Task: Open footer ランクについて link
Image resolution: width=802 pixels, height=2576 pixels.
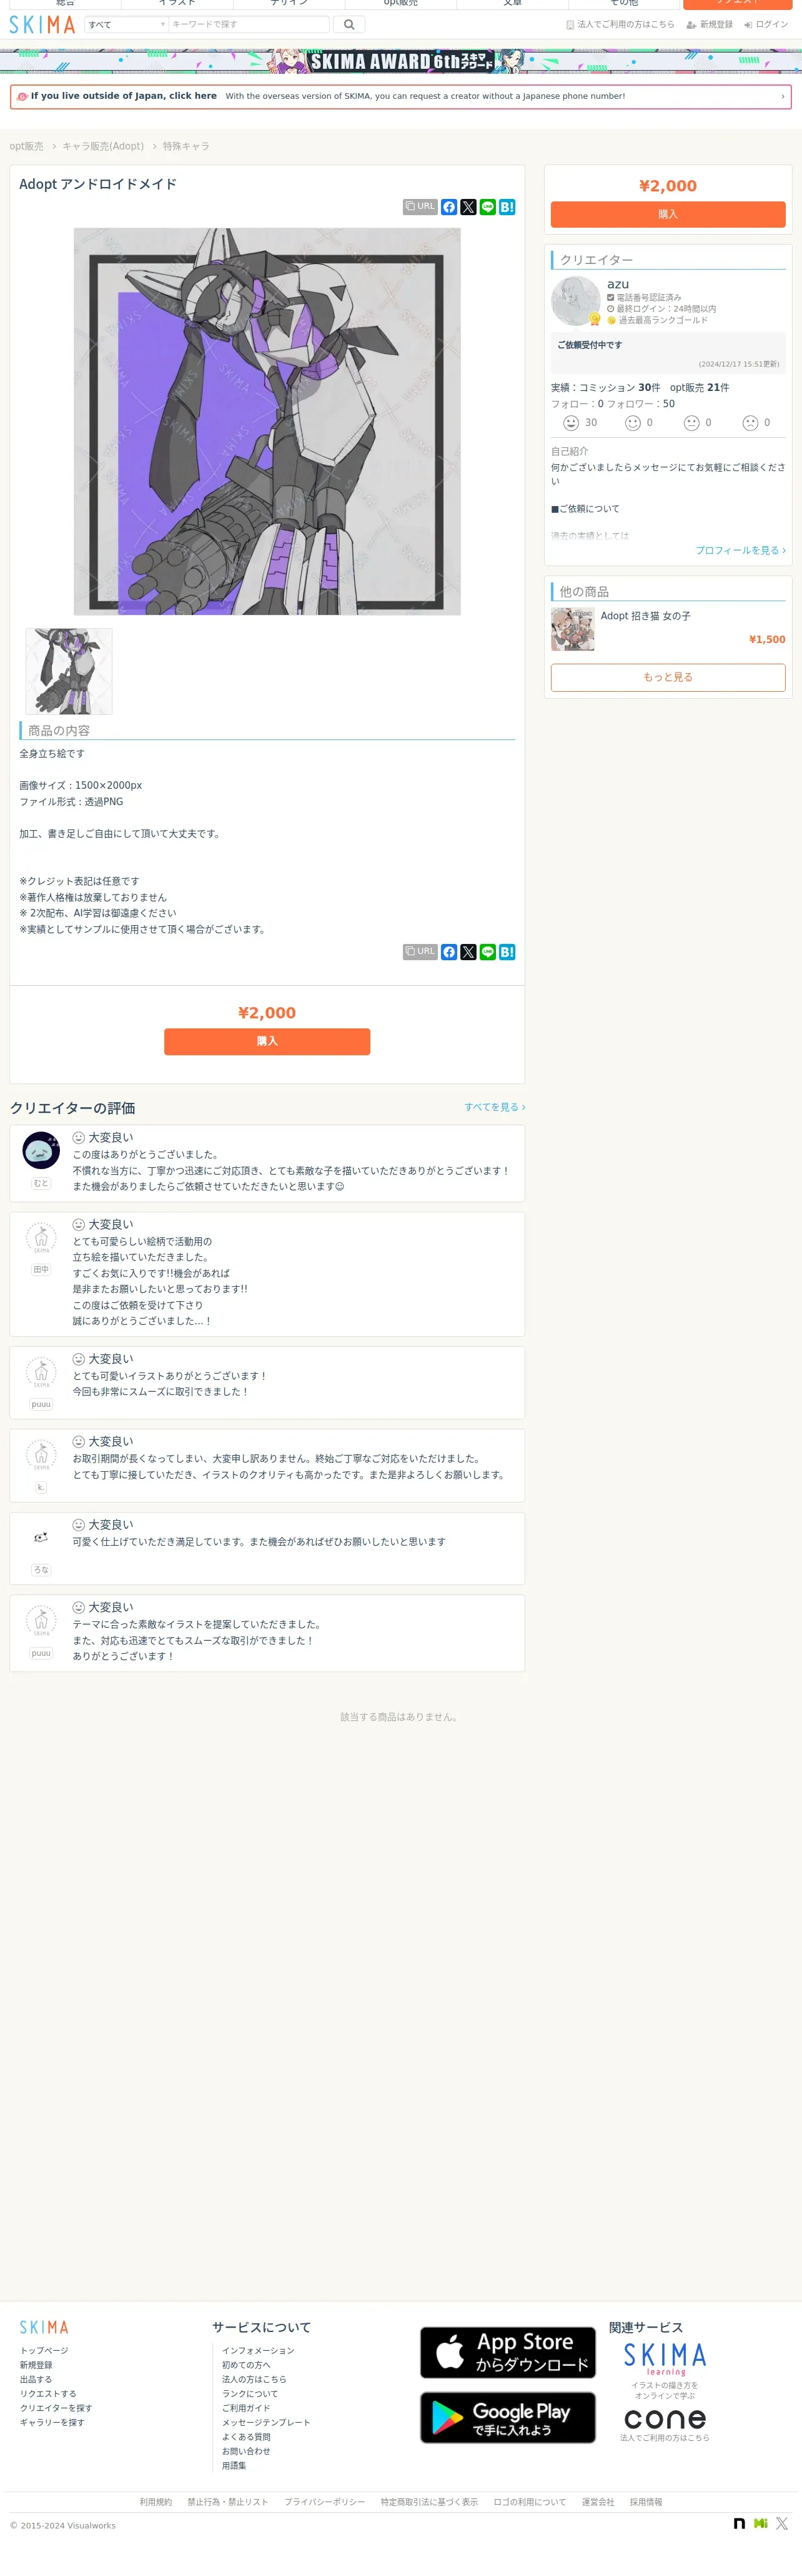Action: pos(250,2394)
